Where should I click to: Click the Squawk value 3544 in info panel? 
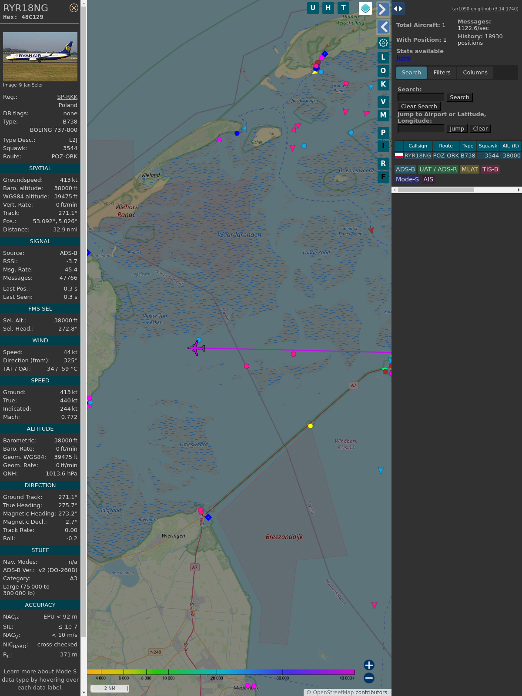[70, 148]
